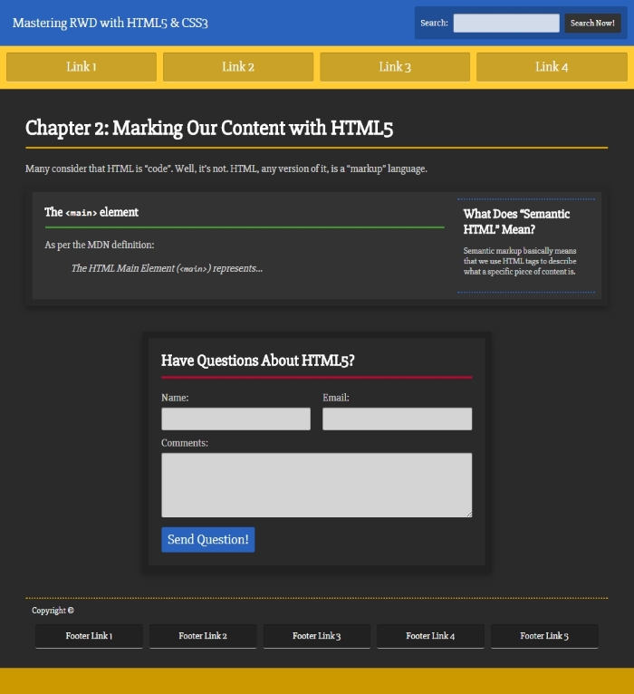This screenshot has width=634, height=694.
Task: Click the Search: label in header
Action: (434, 23)
